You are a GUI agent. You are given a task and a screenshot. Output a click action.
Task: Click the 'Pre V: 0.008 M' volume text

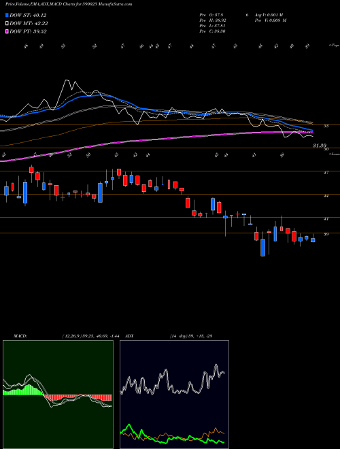pyautogui.click(x=272, y=20)
